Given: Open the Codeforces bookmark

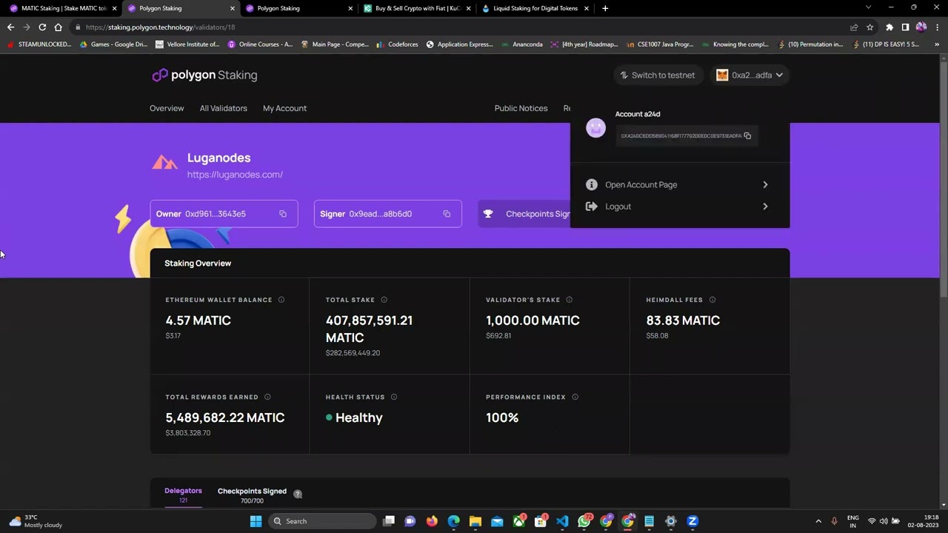Looking at the screenshot, I should (x=397, y=44).
